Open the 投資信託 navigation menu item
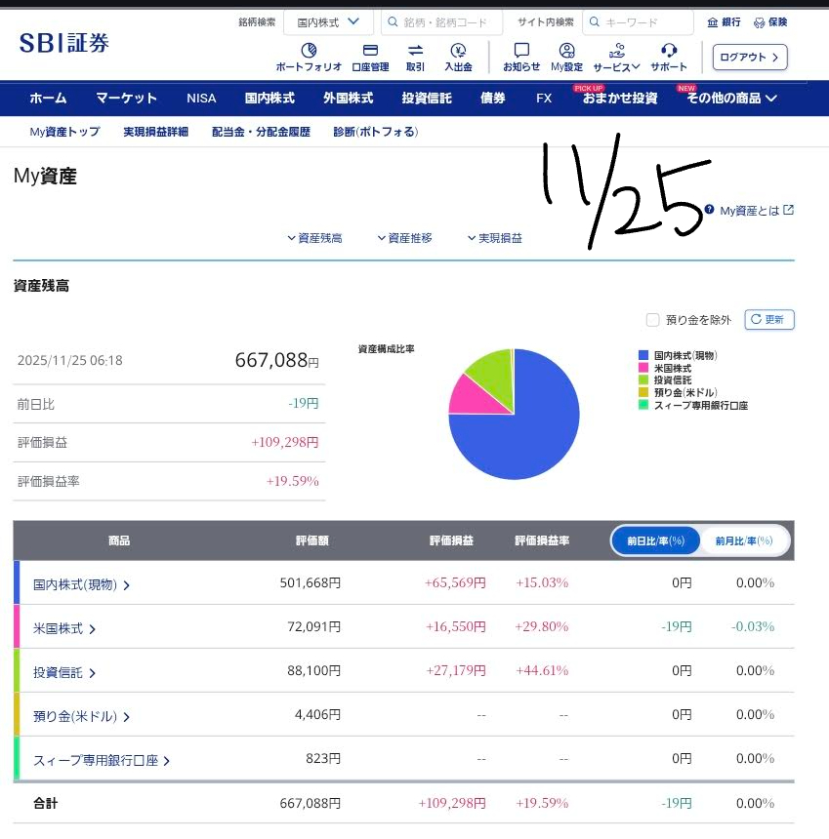The height and width of the screenshot is (839, 829). 427,98
